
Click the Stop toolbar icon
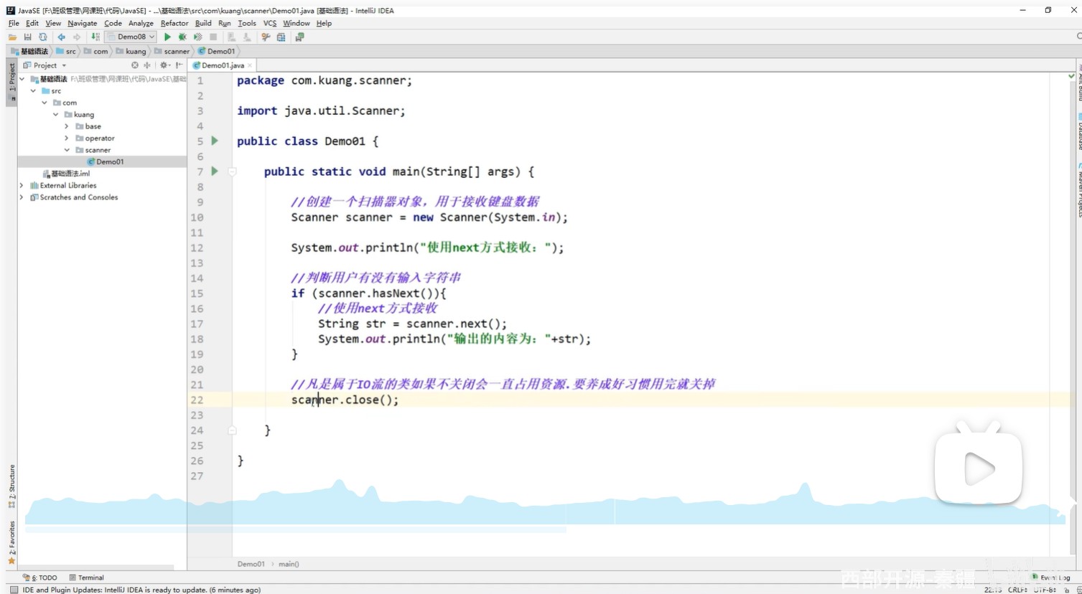tap(213, 37)
